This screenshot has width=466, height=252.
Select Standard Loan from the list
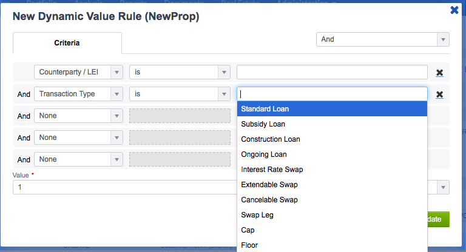click(x=332, y=109)
